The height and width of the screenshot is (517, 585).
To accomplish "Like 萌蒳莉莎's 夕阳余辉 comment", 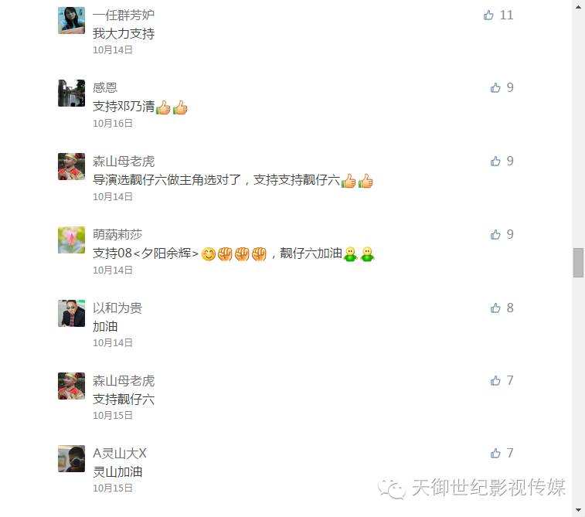I will pos(495,234).
